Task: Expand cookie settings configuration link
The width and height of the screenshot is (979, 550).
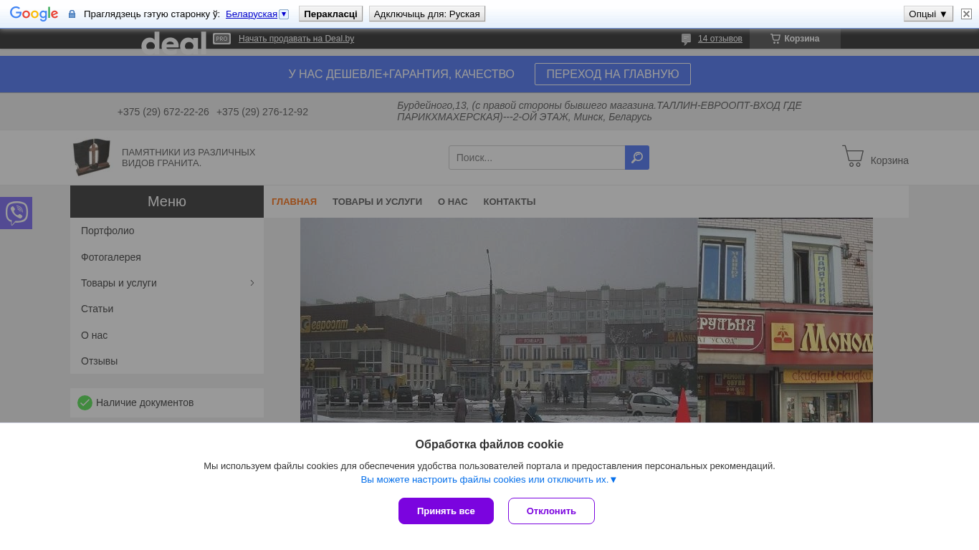Action: pyautogui.click(x=489, y=480)
